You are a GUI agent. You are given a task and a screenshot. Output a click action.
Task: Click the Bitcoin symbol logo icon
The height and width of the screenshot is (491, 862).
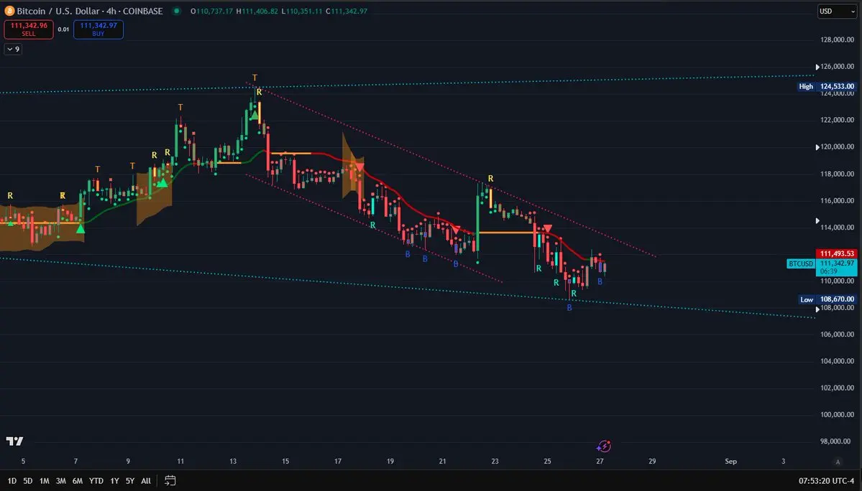[x=9, y=11]
